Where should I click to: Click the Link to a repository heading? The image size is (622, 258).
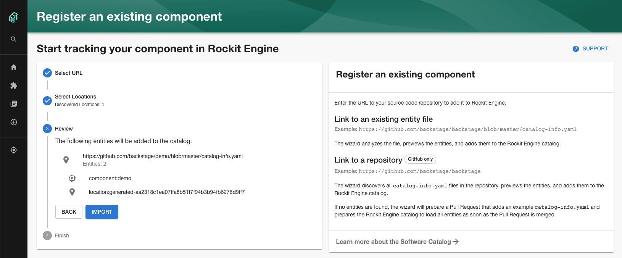pos(368,160)
